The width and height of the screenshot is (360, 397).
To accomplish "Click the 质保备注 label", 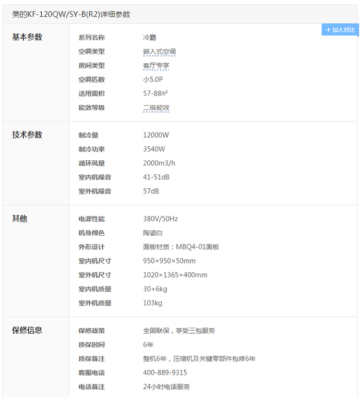I will (91, 359).
